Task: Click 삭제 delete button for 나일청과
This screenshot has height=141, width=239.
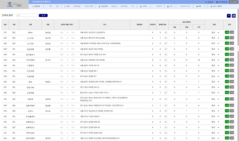Action: click(x=232, y=65)
